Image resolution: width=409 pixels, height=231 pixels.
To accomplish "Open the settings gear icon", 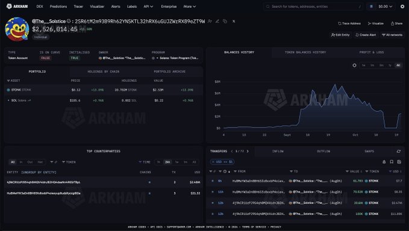I will pos(402,7).
